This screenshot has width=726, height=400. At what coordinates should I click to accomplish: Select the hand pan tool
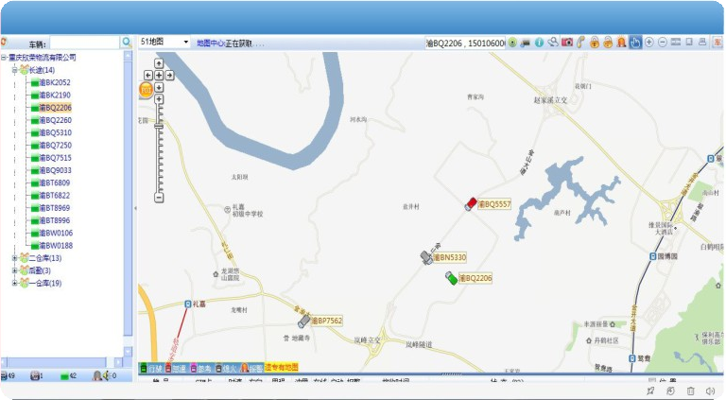tap(635, 43)
